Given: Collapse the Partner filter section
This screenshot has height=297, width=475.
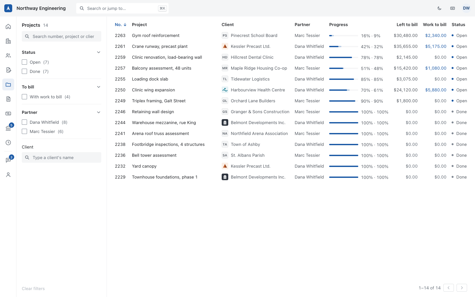Looking at the screenshot, I should tap(99, 112).
